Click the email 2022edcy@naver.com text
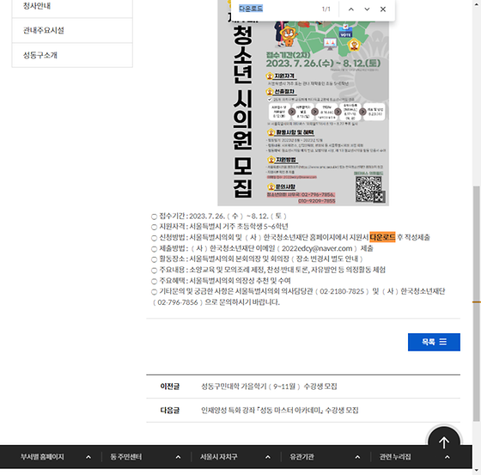 click(317, 248)
